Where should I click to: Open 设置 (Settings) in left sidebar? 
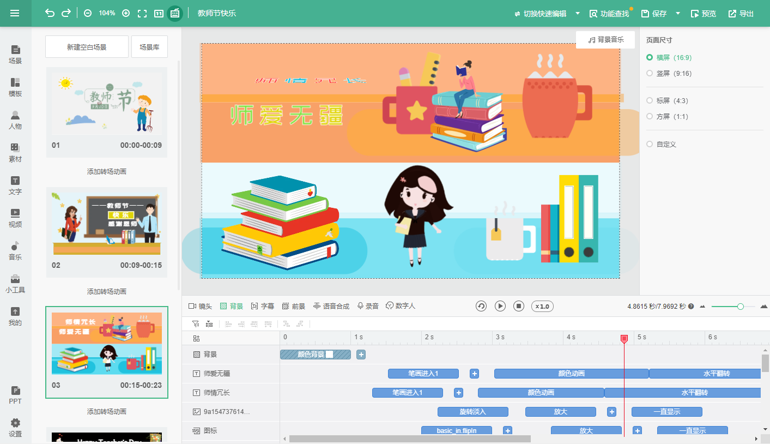pos(15,428)
